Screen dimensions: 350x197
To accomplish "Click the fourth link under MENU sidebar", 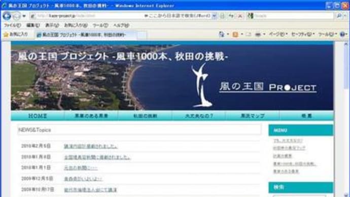I will [295, 164].
